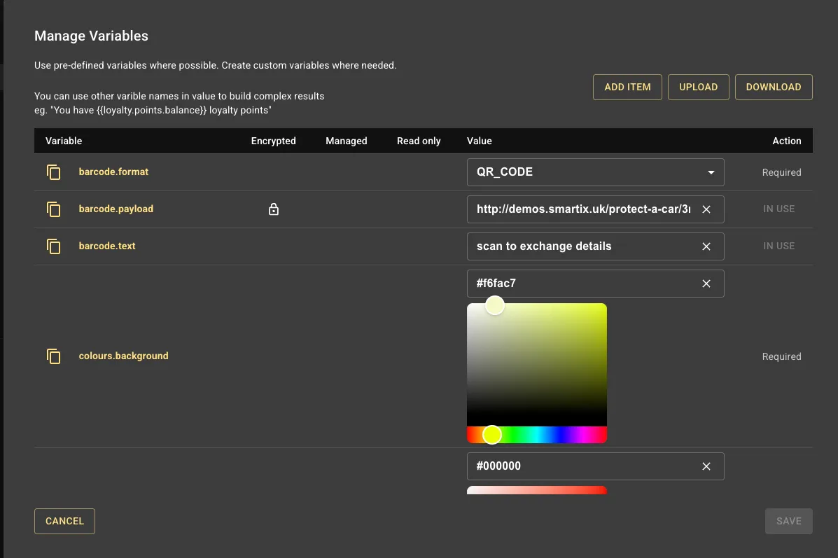Image resolution: width=838 pixels, height=558 pixels.
Task: Clear the 'scan to exchange details' value
Action: (x=706, y=246)
